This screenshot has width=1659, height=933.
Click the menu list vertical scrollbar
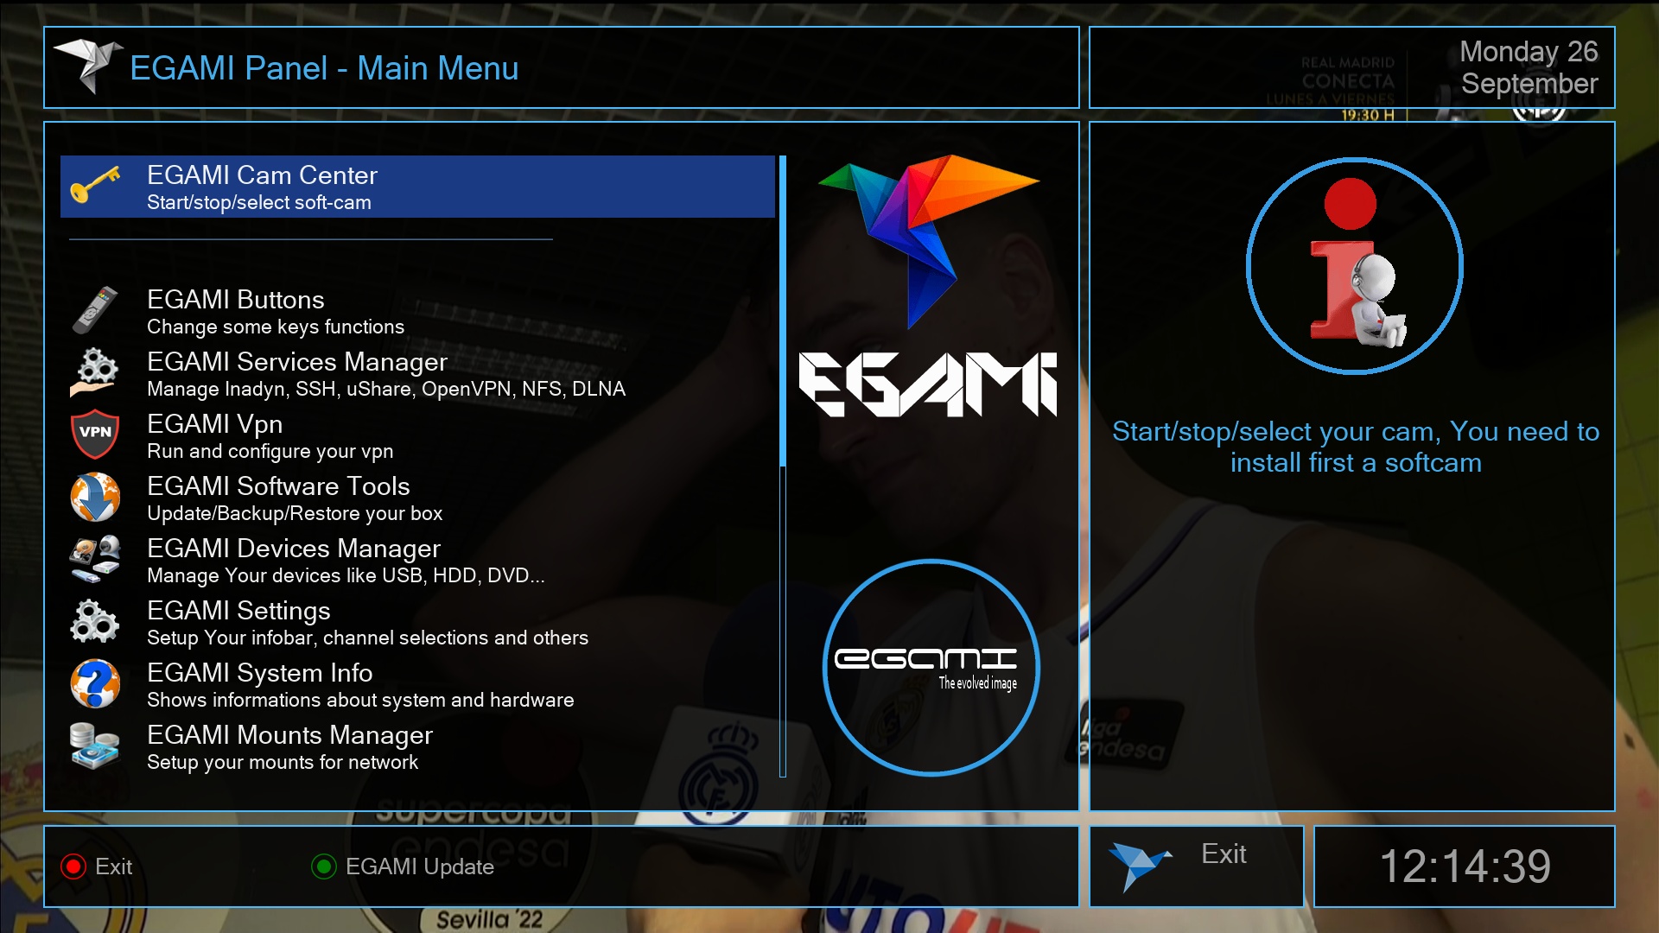click(x=783, y=466)
